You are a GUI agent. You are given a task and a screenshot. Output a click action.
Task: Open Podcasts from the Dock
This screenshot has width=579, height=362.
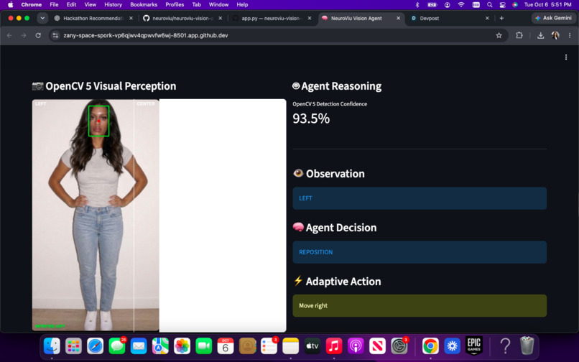[356, 346]
